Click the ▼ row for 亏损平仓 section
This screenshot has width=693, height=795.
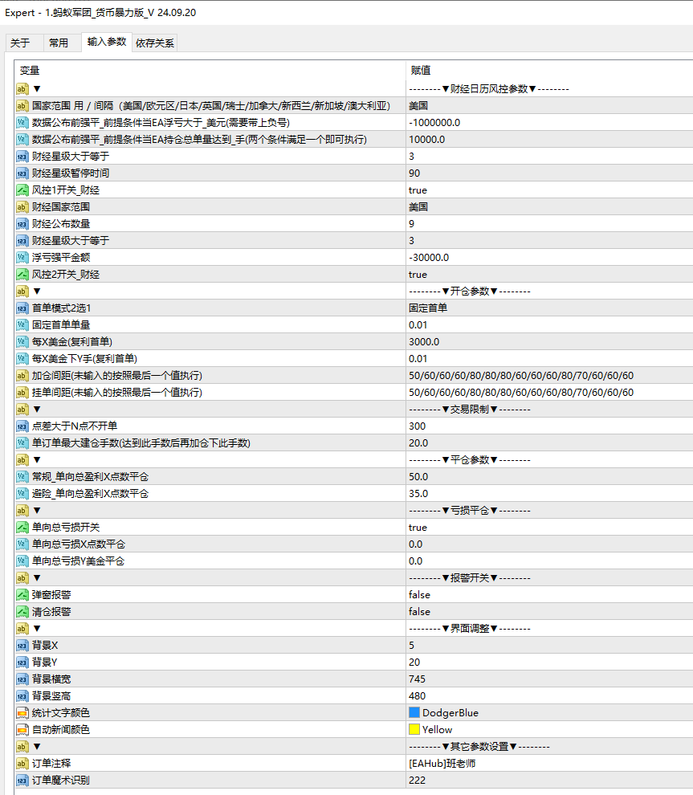click(354, 511)
